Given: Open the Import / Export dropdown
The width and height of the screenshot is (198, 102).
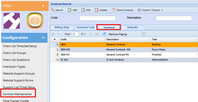Looking at the screenshot, I should [150, 10].
